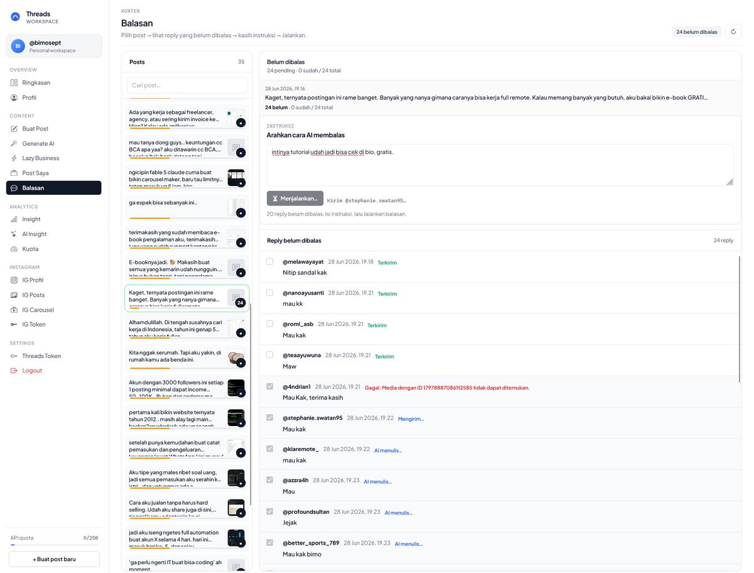The height and width of the screenshot is (573, 754).
Task: Click the Post Saya icon
Action: coord(14,173)
